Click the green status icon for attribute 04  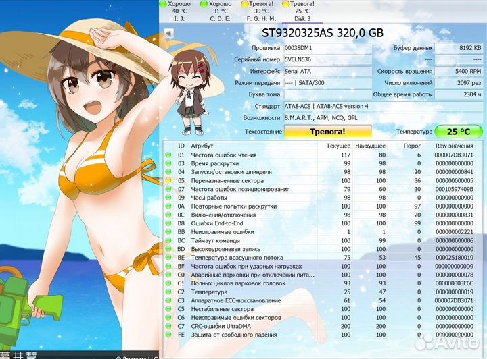pyautogui.click(x=168, y=172)
